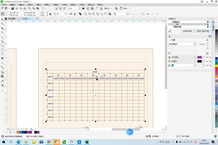Select the Interactive Fill bucket tool

click(2, 85)
